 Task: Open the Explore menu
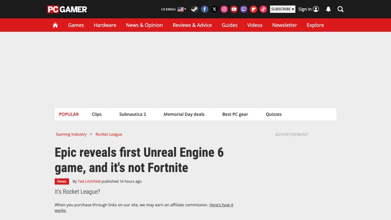tap(315, 25)
